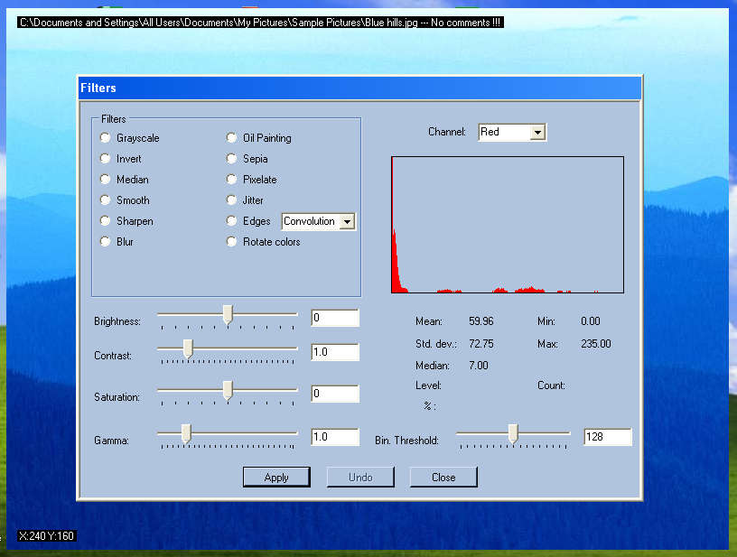Select the Sepia filter option
The width and height of the screenshot is (737, 557).
[232, 159]
